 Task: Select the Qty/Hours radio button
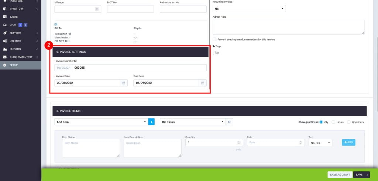(x=348, y=122)
